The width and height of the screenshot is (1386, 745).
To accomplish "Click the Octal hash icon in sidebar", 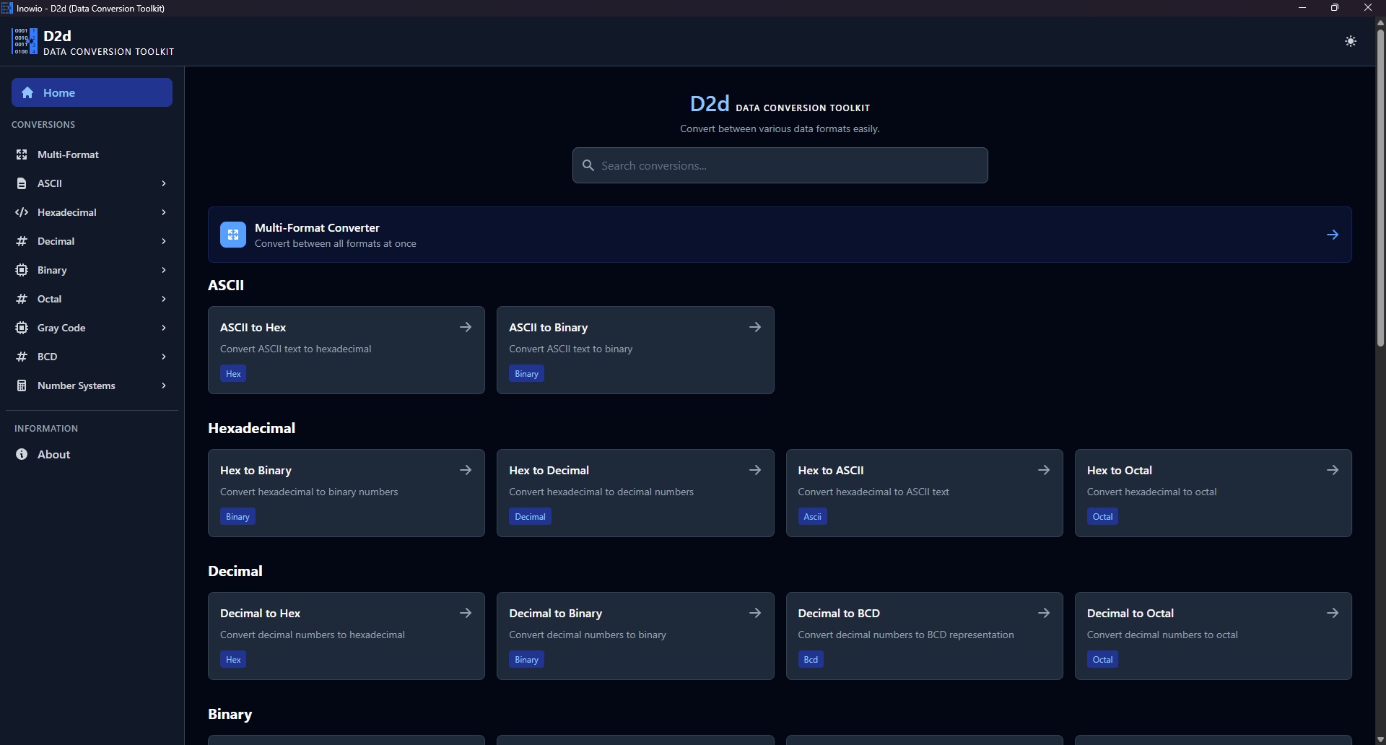I will point(22,299).
